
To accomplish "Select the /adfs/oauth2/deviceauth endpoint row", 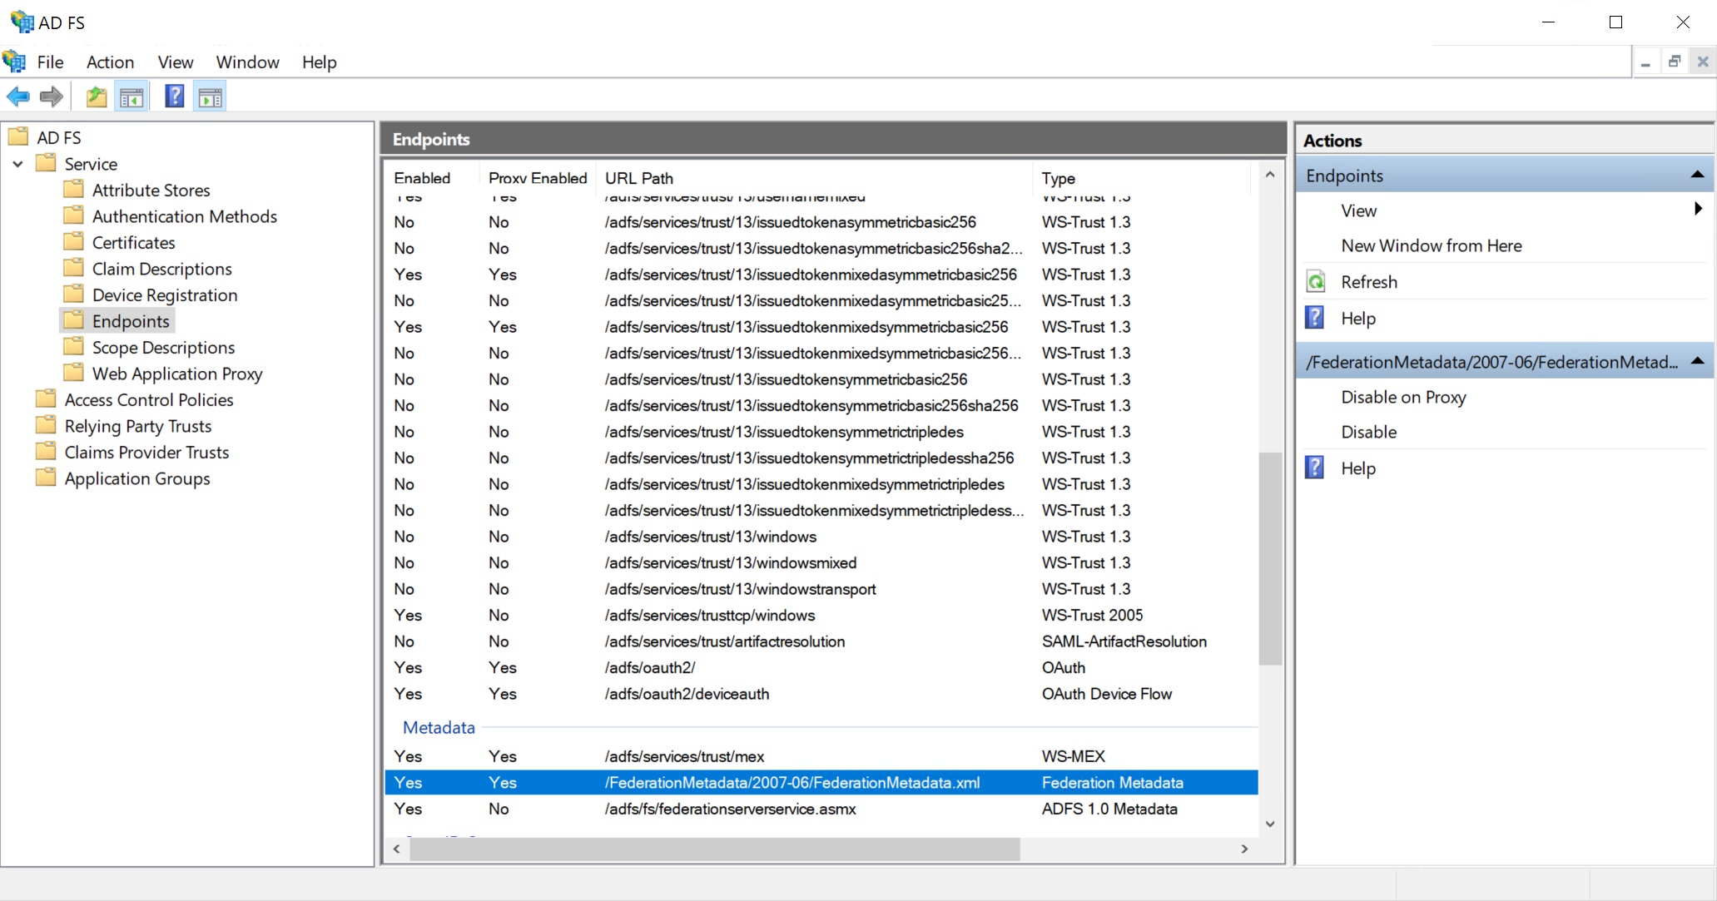I will 821,694.
